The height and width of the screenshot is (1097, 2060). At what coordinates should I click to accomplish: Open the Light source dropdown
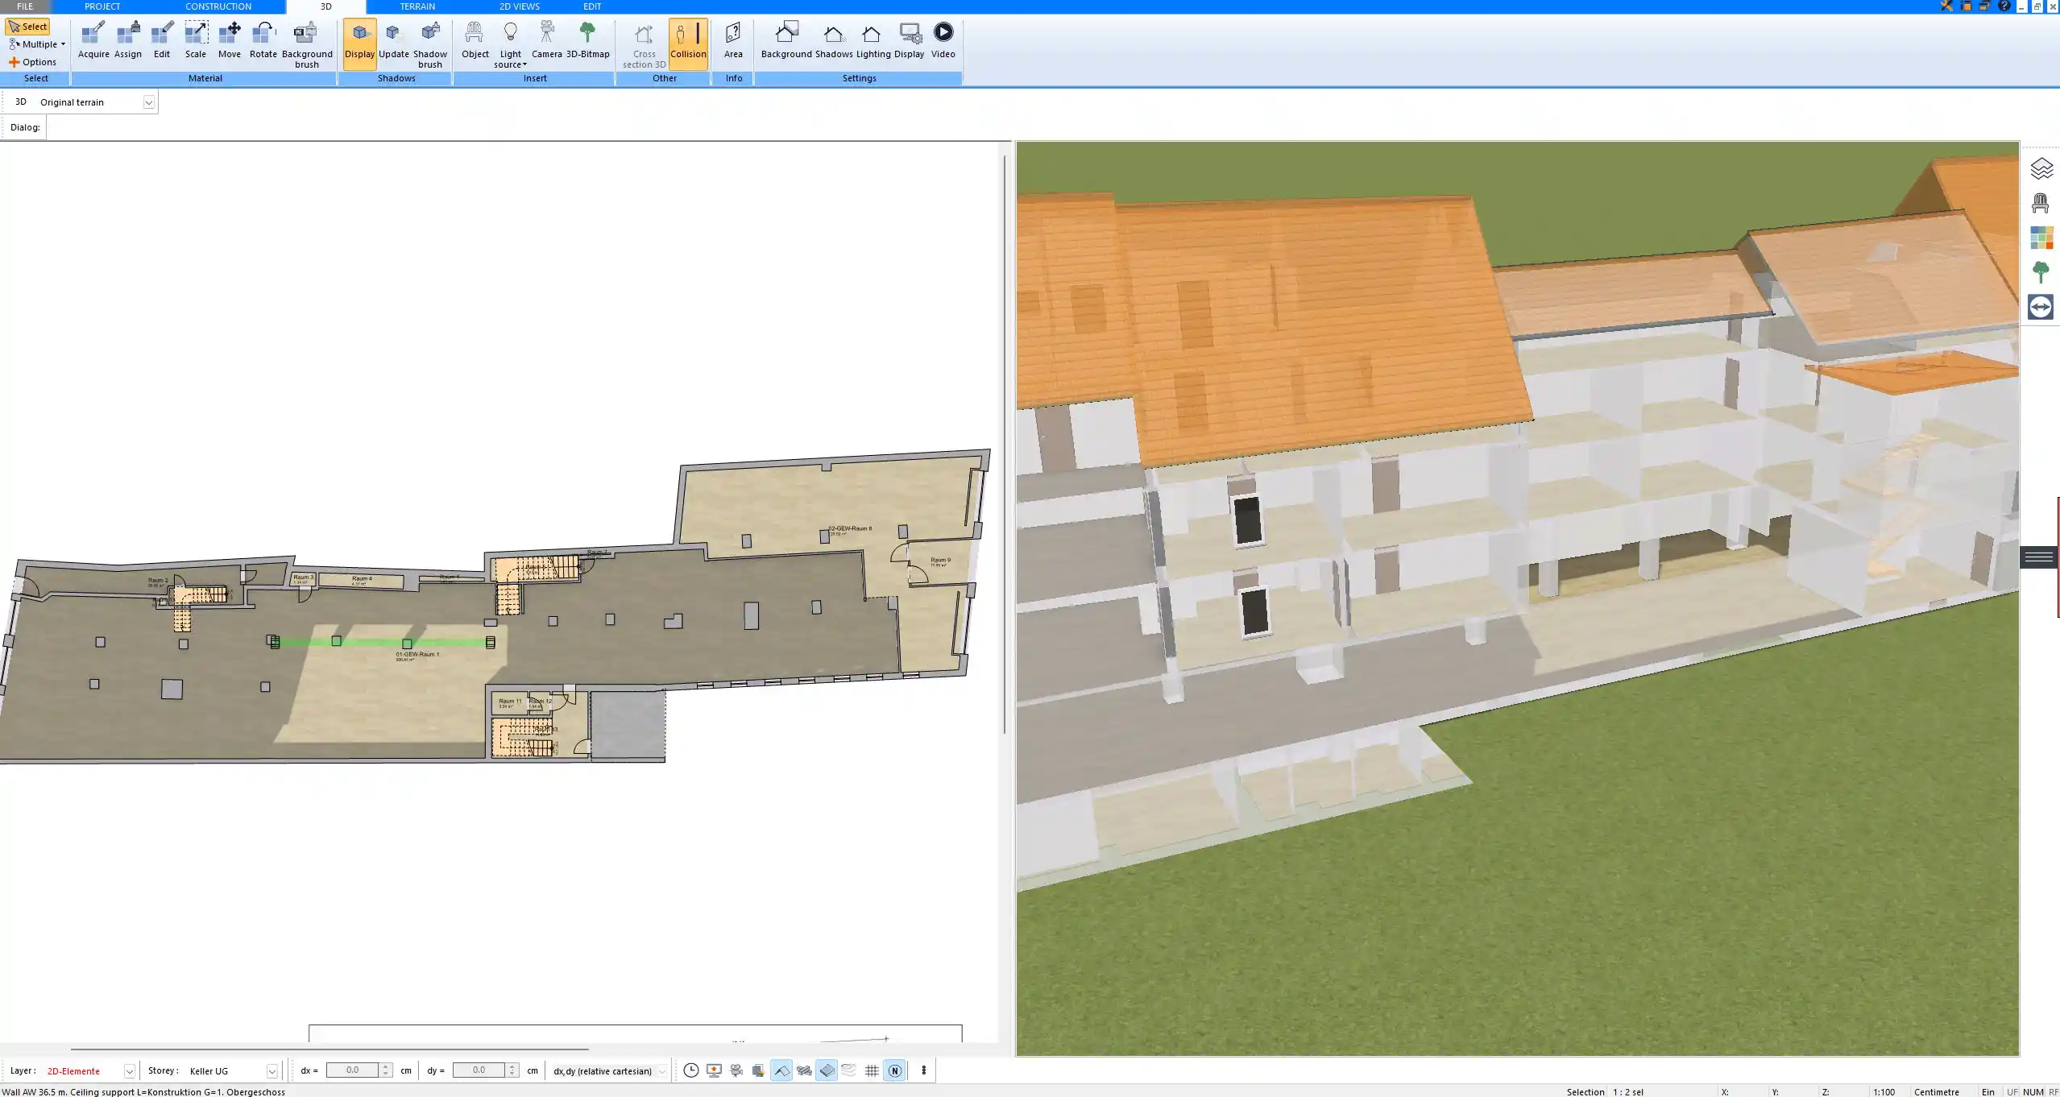[511, 44]
